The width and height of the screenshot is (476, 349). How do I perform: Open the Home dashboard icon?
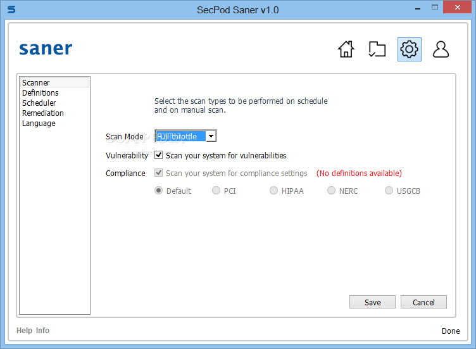346,49
